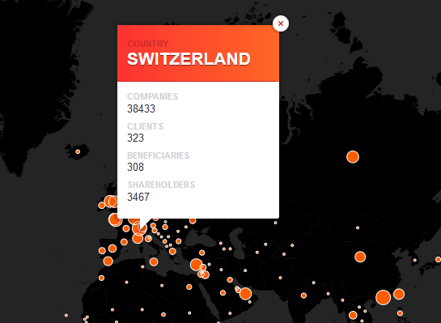The image size is (441, 323).
Task: Select the marker over Iceland
Action: [78, 151]
